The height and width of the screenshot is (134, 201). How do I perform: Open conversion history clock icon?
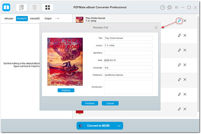(162, 7)
